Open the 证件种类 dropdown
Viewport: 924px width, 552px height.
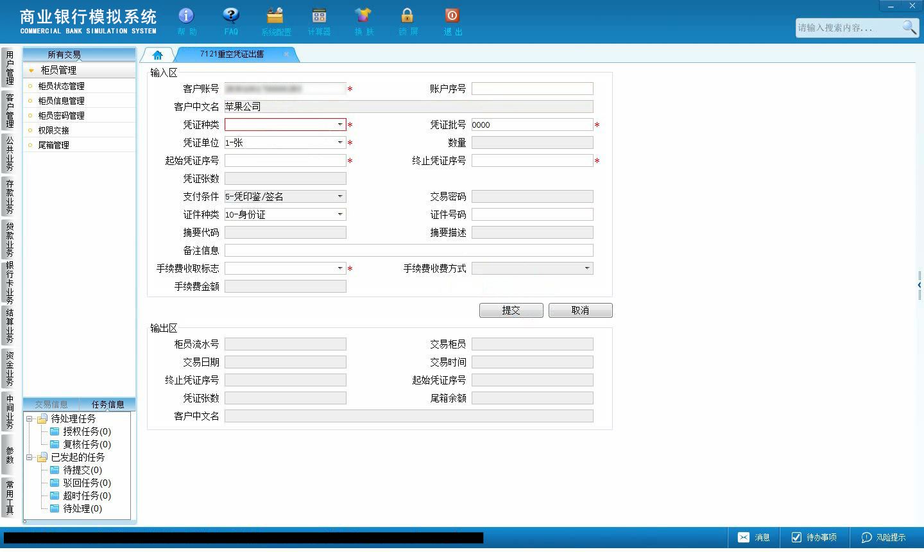point(340,214)
